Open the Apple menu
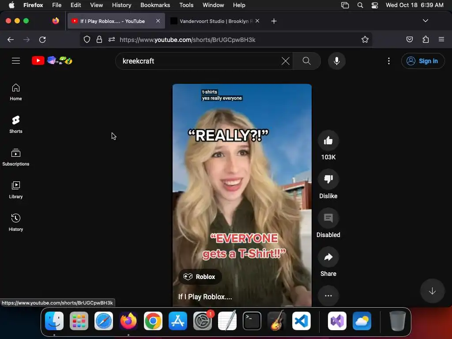The image size is (452, 339). (11, 5)
